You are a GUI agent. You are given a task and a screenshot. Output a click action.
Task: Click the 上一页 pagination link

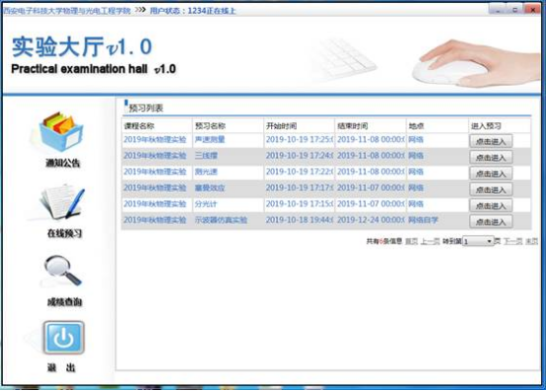pyautogui.click(x=430, y=241)
